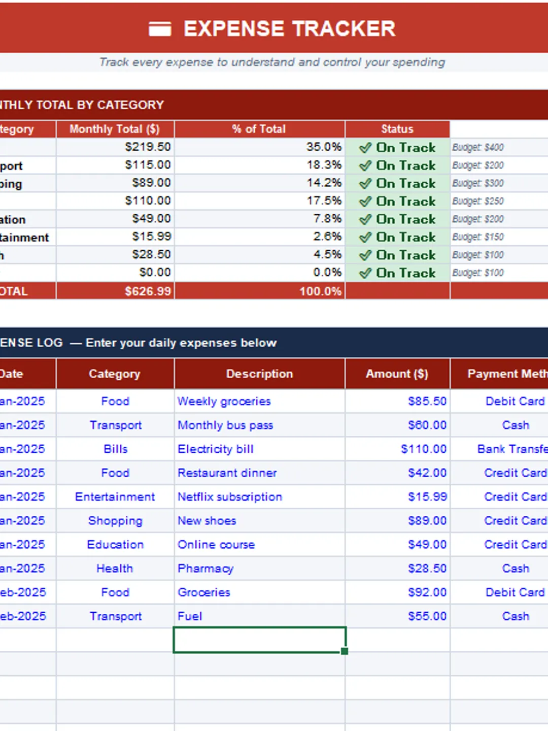The height and width of the screenshot is (731, 548).
Task: Select the empty Description cell with green border
Action: [x=260, y=640]
